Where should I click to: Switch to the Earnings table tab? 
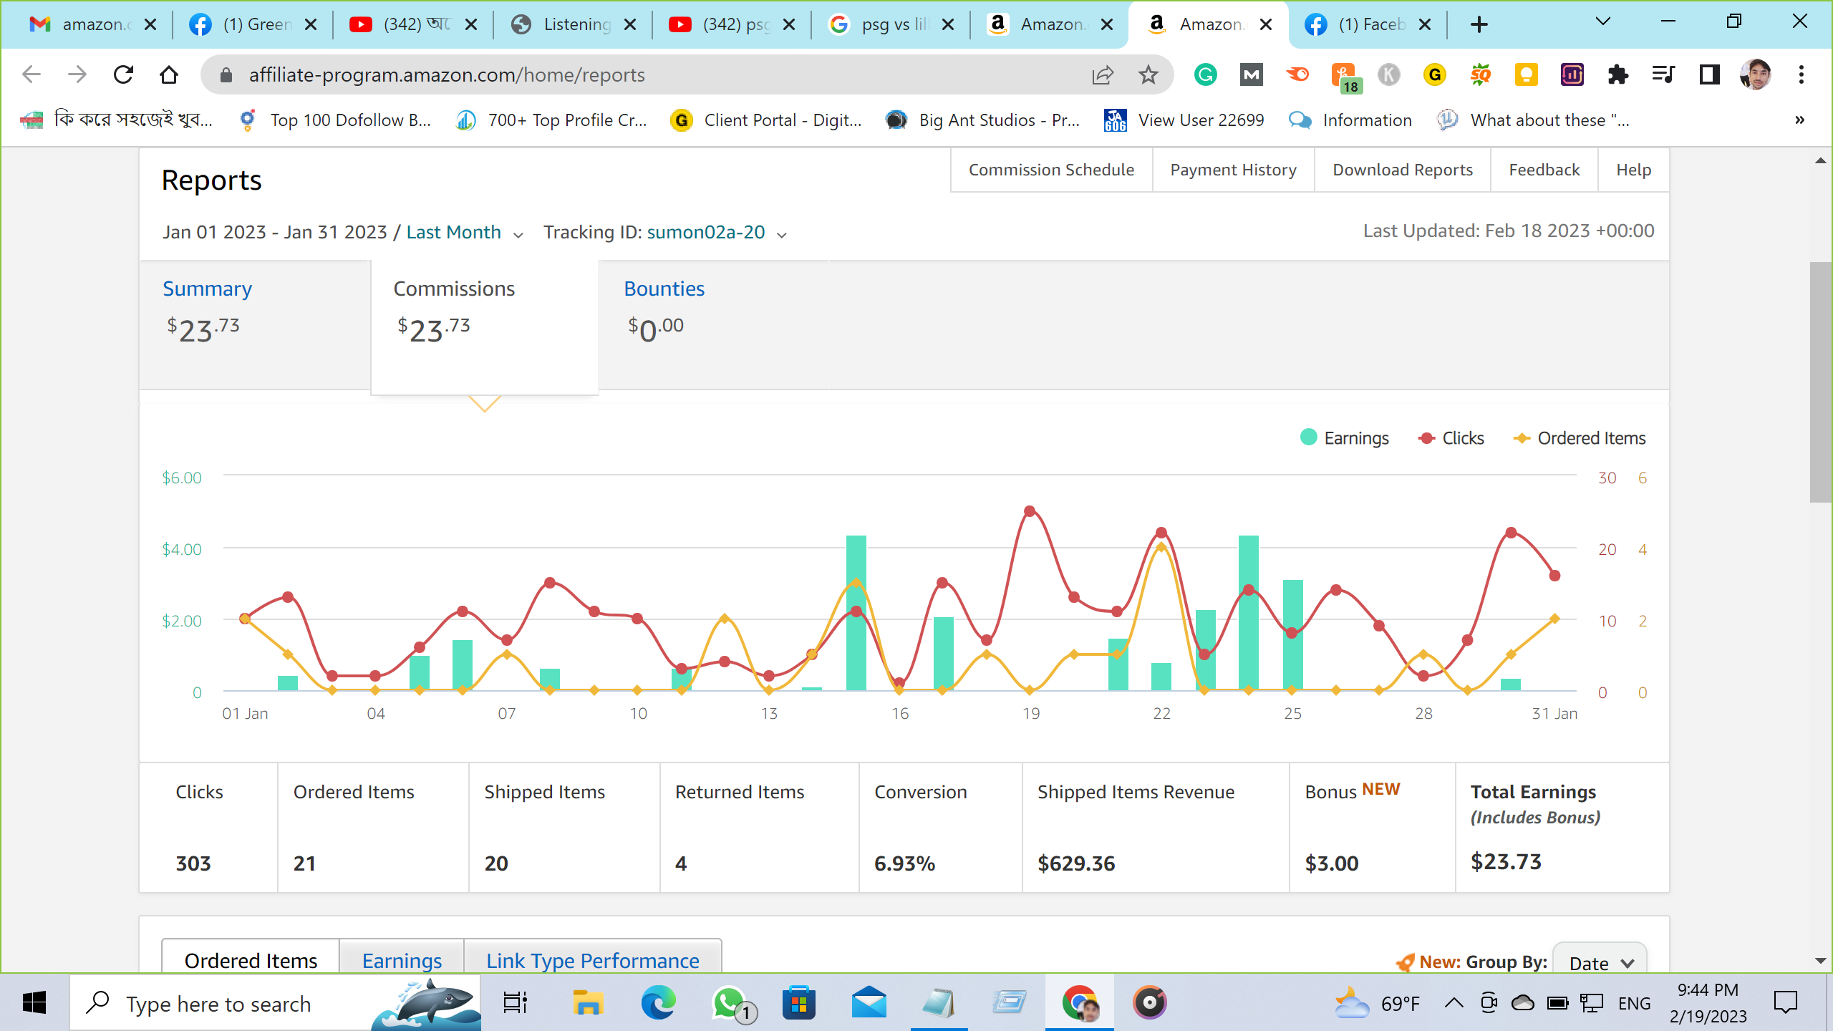tap(402, 959)
